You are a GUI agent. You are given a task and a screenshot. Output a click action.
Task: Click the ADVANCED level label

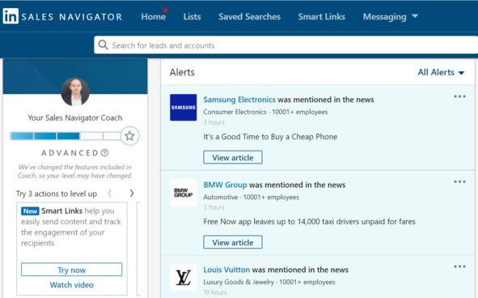pos(70,153)
